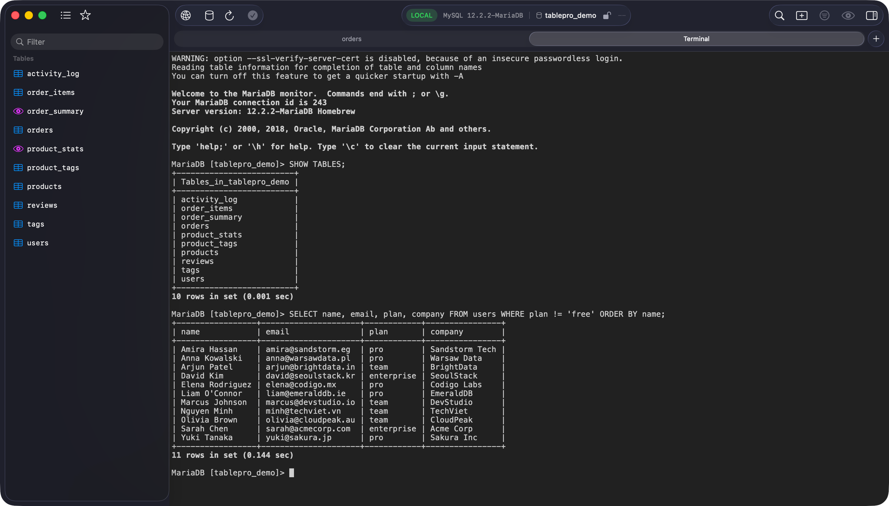
Task: Click the terminal prompt cursor line
Action: pos(233,473)
